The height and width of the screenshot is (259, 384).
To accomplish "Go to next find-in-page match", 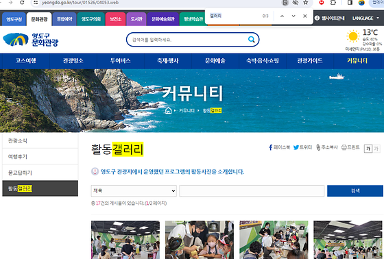I will (x=293, y=16).
